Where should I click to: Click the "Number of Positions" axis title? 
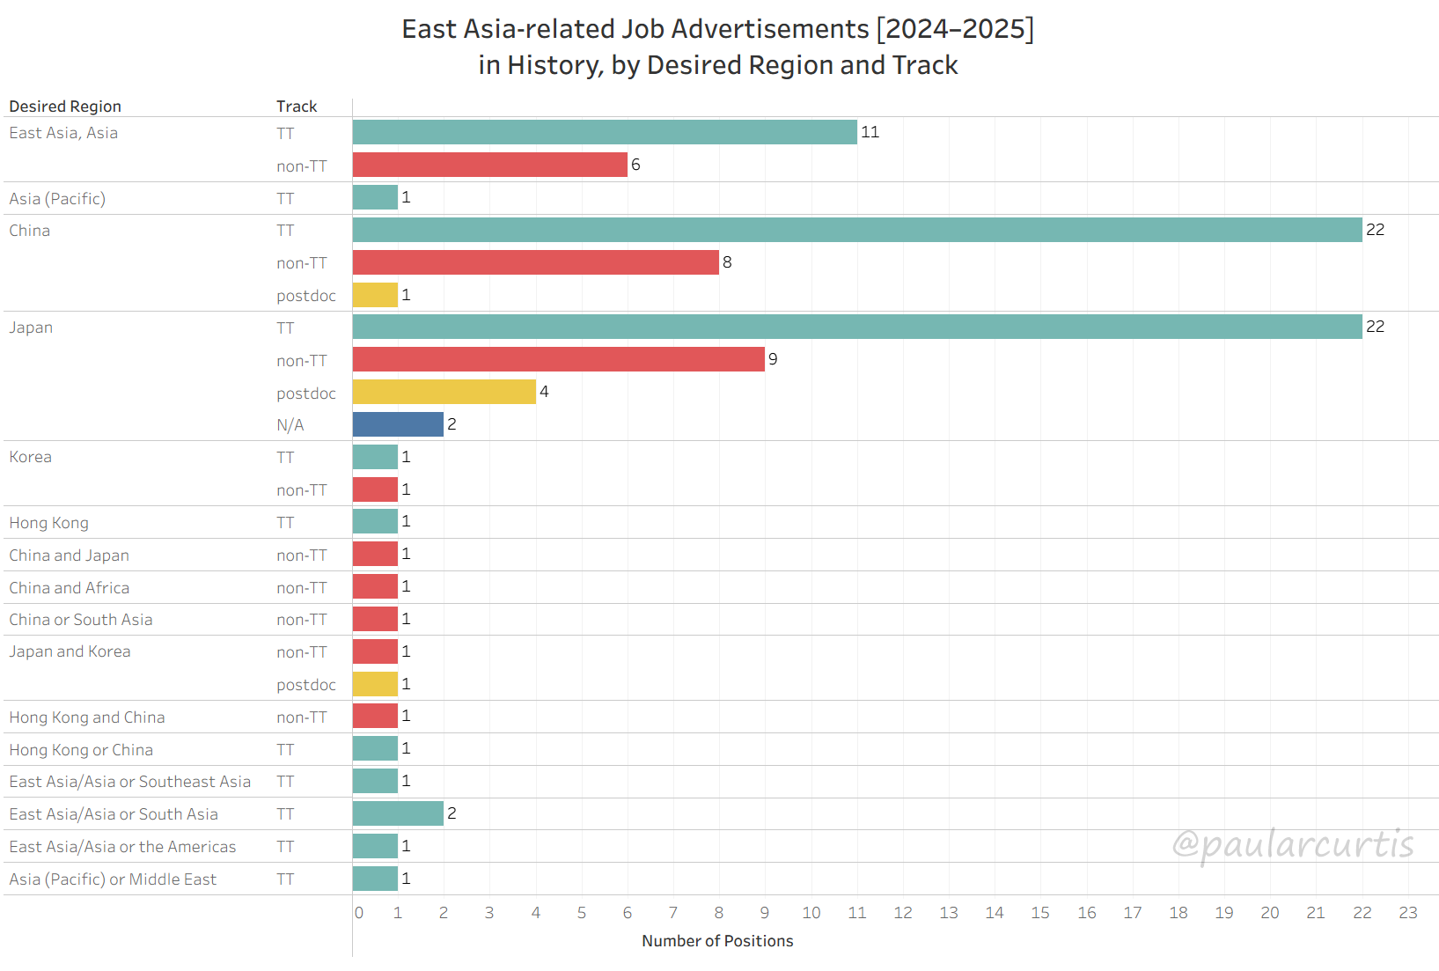(x=717, y=941)
